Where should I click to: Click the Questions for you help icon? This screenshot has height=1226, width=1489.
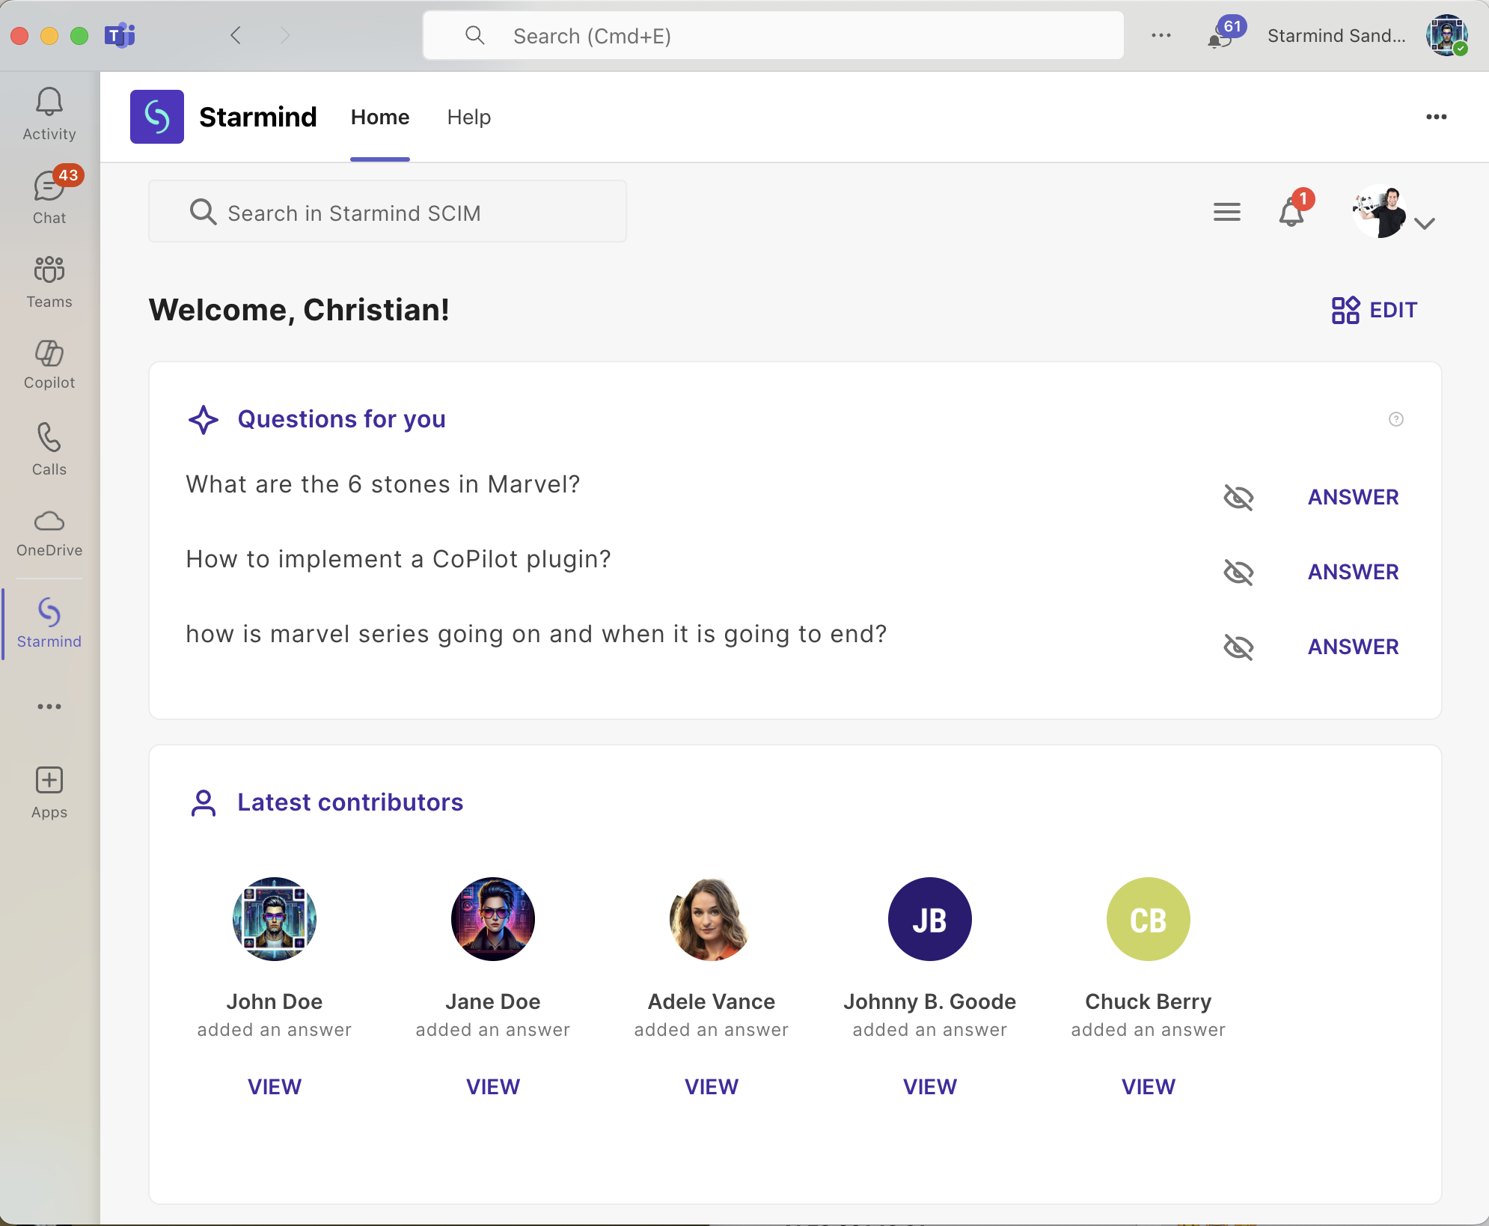coord(1395,419)
